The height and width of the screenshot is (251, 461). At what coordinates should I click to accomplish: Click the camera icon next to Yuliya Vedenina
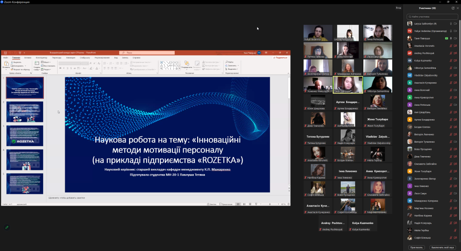coord(456,31)
